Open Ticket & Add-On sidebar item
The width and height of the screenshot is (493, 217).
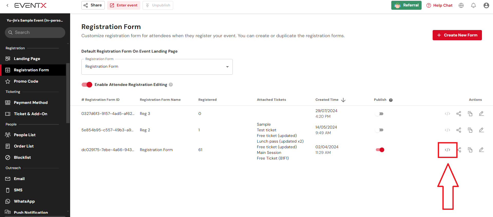coord(33,114)
